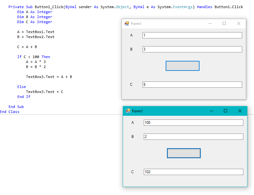Viewport: 254px width, 195px height.
Task: Minimize the upper inactive Form1 window
Action: pyautogui.click(x=210, y=24)
